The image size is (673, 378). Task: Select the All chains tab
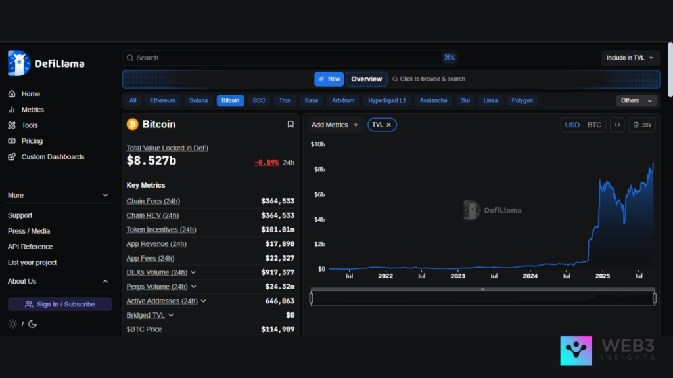[133, 100]
